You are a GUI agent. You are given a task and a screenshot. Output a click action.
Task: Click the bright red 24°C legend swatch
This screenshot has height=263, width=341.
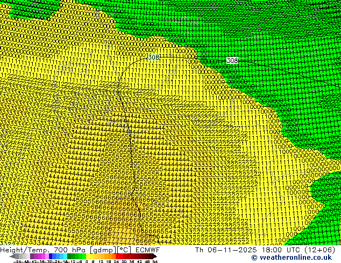(117, 257)
